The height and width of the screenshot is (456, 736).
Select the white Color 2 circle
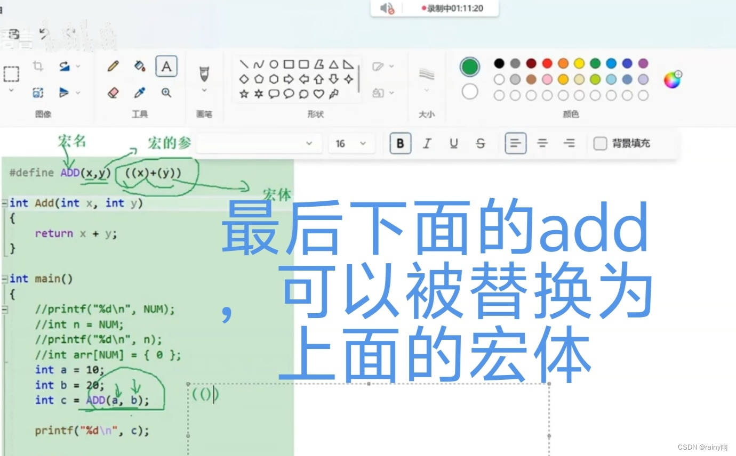(x=470, y=92)
